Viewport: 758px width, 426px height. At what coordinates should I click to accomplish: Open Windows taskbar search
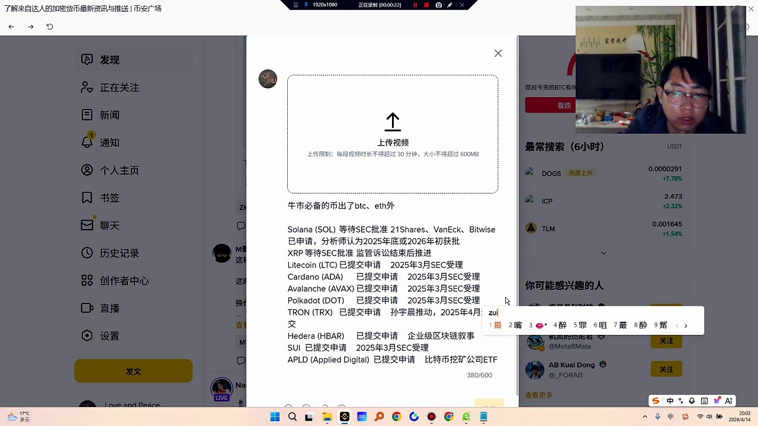pyautogui.click(x=292, y=417)
